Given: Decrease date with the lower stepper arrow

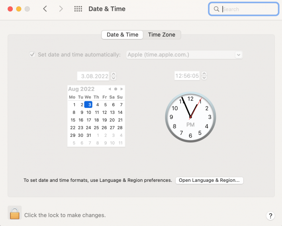Looking at the screenshot, I should [x=114, y=78].
